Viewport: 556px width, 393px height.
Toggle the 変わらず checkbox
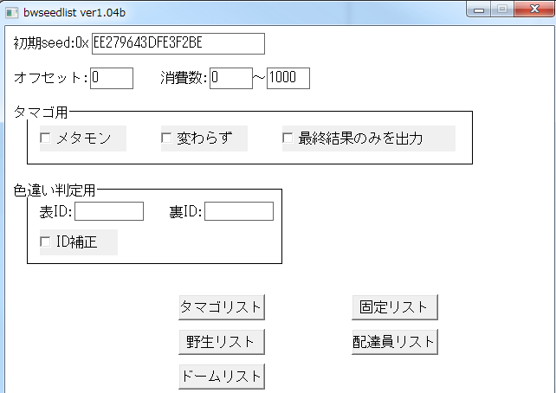click(x=166, y=138)
